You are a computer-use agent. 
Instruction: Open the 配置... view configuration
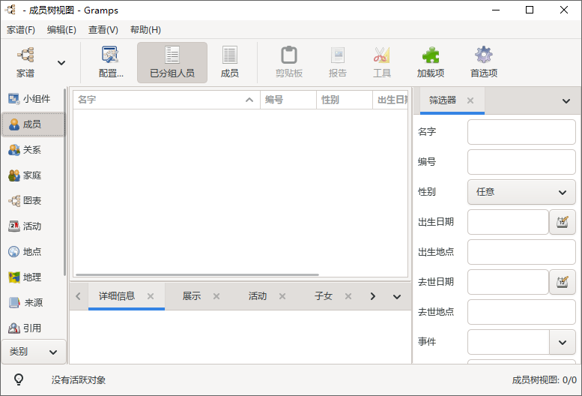coord(111,62)
